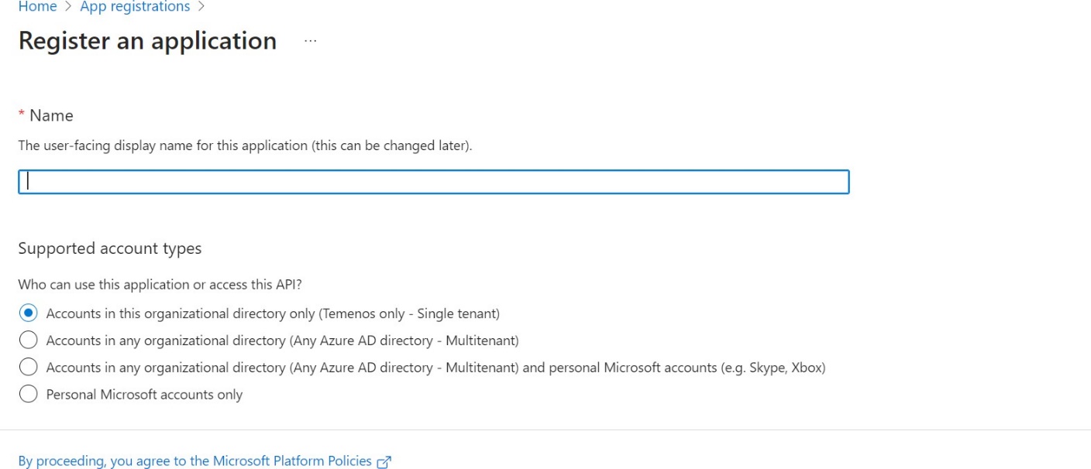
Task: Select the personal accounts only account type
Action: pyautogui.click(x=28, y=392)
